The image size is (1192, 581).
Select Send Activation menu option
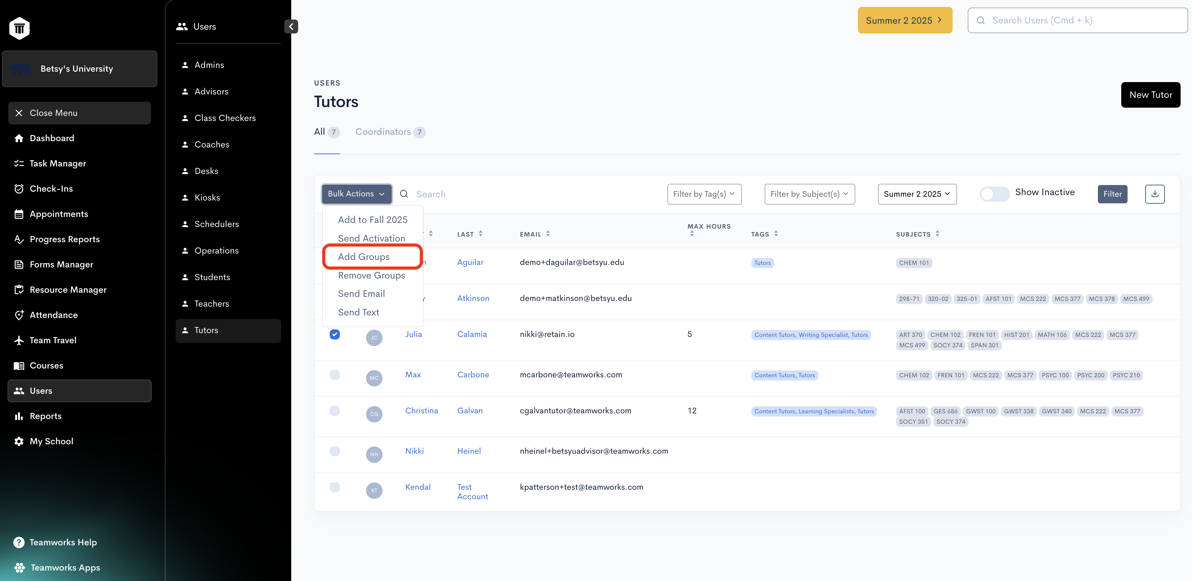pyautogui.click(x=371, y=238)
